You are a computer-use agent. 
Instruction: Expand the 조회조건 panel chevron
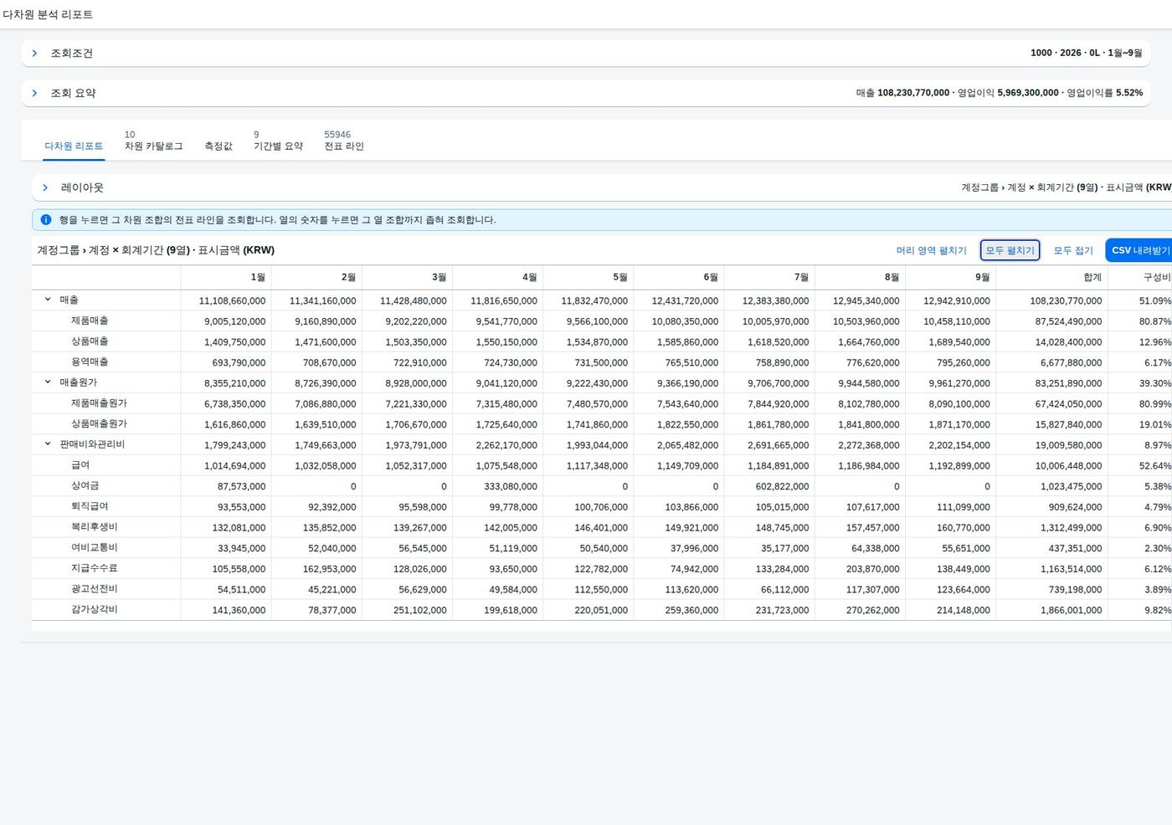[x=34, y=53]
